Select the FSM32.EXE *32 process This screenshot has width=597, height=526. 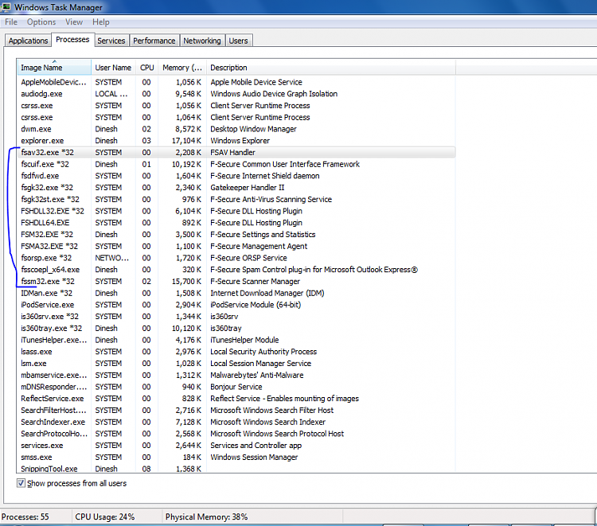click(x=236, y=235)
